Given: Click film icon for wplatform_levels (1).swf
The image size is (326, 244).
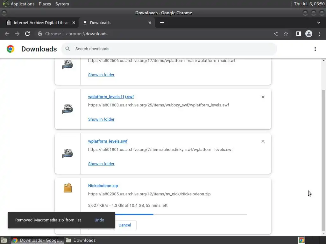Looking at the screenshot, I should point(67,109).
